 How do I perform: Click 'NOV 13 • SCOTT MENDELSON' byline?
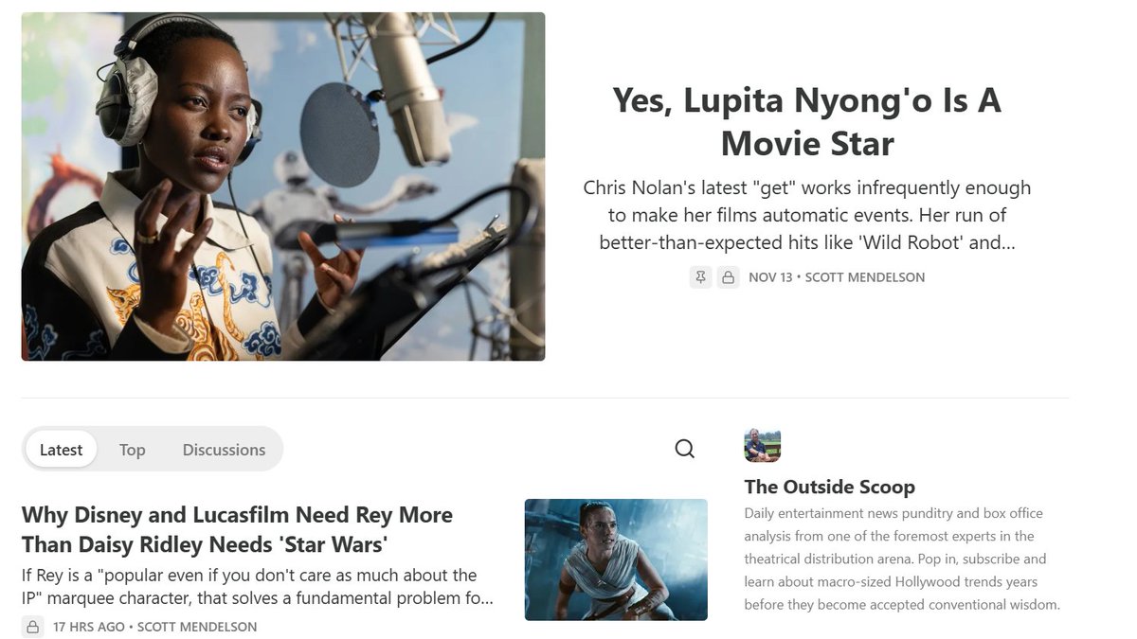pyautogui.click(x=837, y=277)
